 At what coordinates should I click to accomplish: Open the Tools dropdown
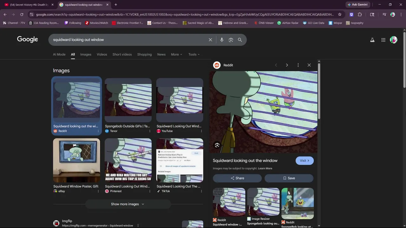(x=194, y=54)
